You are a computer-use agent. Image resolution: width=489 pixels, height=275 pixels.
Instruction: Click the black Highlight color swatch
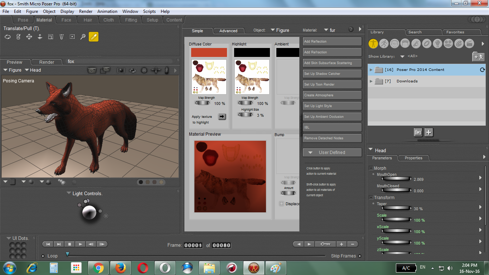pyautogui.click(x=252, y=53)
